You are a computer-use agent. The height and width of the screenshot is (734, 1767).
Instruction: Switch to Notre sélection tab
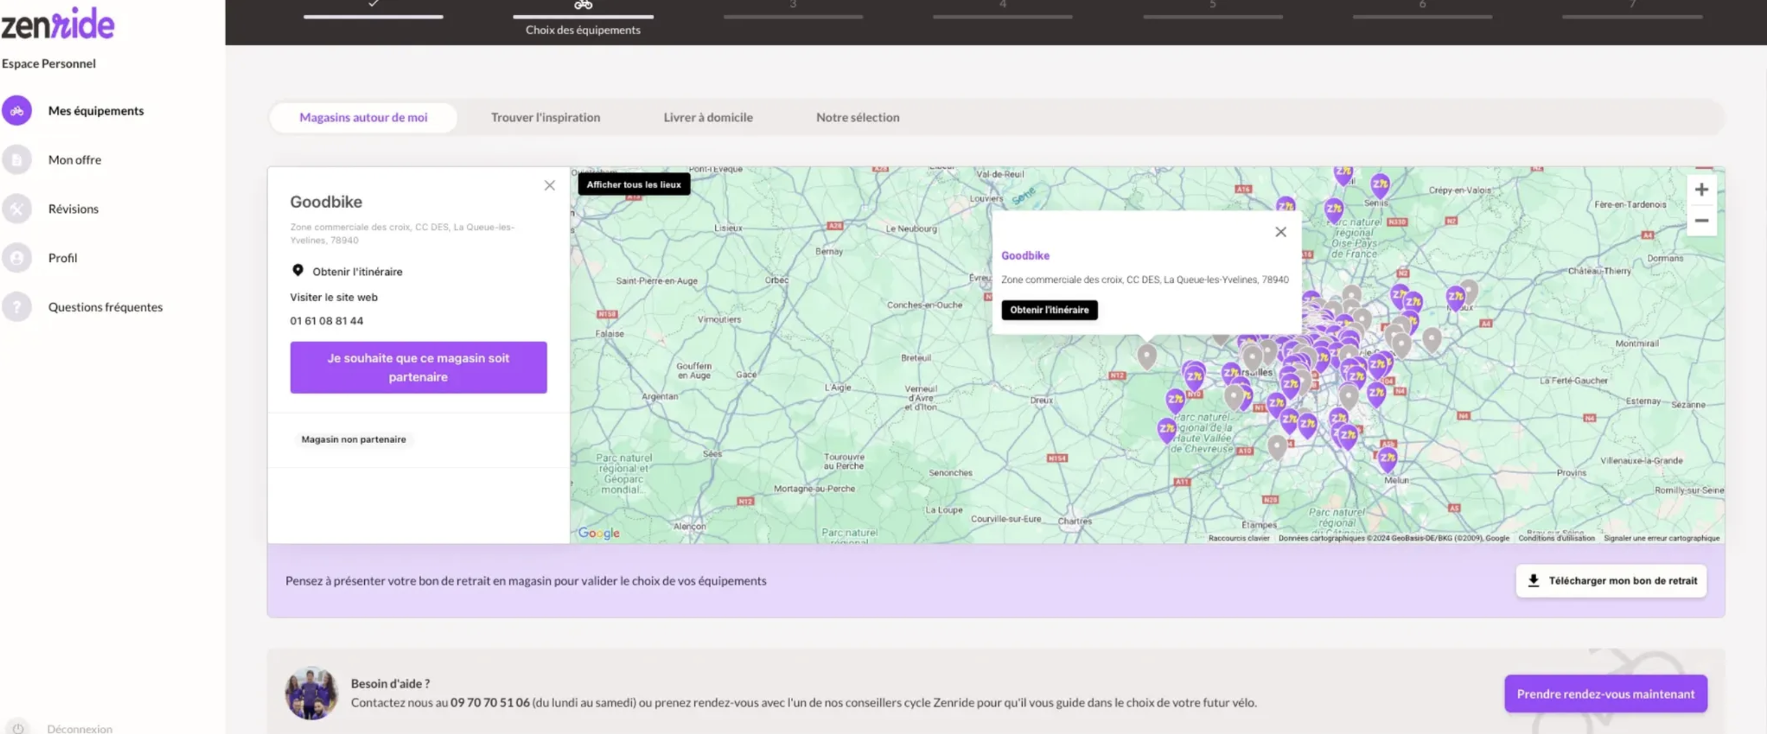pos(857,117)
